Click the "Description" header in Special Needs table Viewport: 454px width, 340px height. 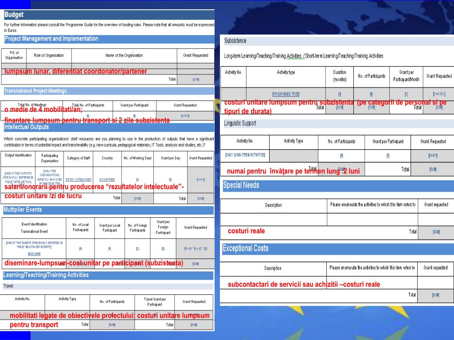point(274,205)
